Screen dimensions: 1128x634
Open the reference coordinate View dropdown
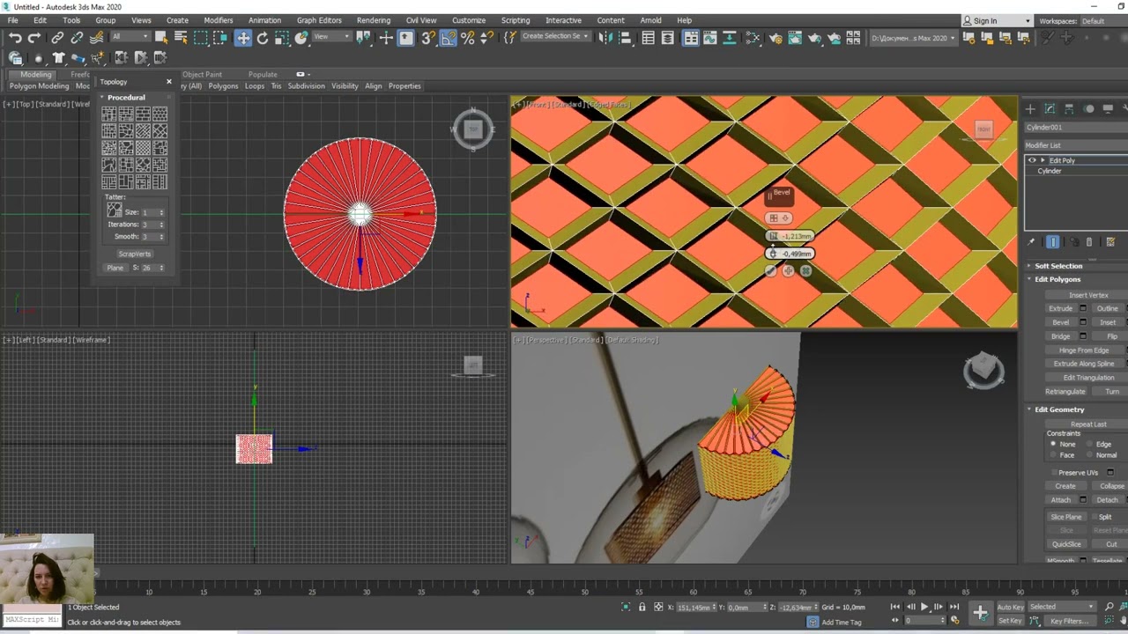coord(332,37)
